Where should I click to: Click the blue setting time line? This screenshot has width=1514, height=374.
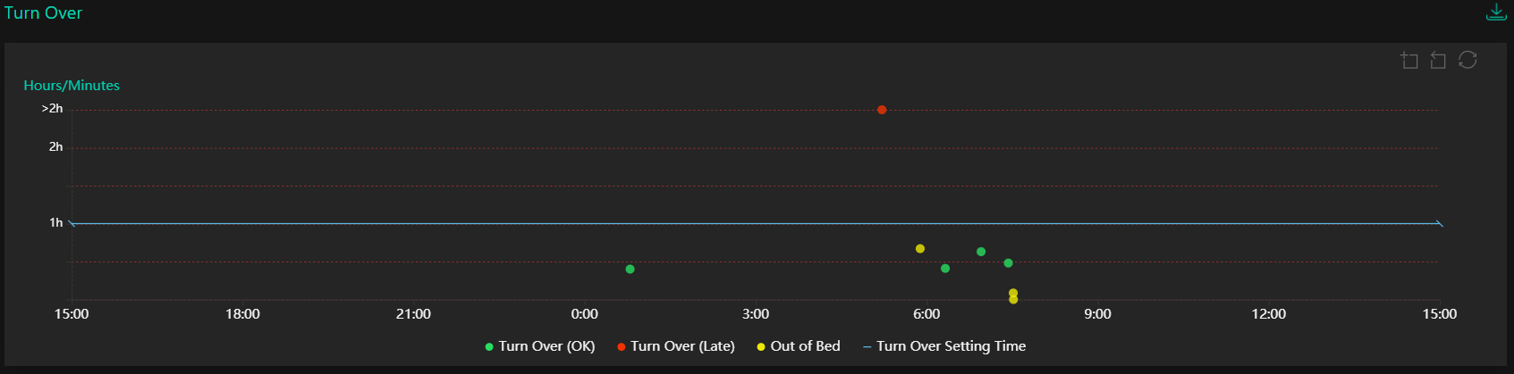[358, 223]
